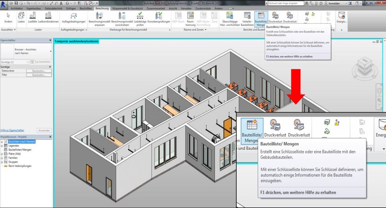
Task: Close the Projektbrowser panel
Action: point(50,137)
